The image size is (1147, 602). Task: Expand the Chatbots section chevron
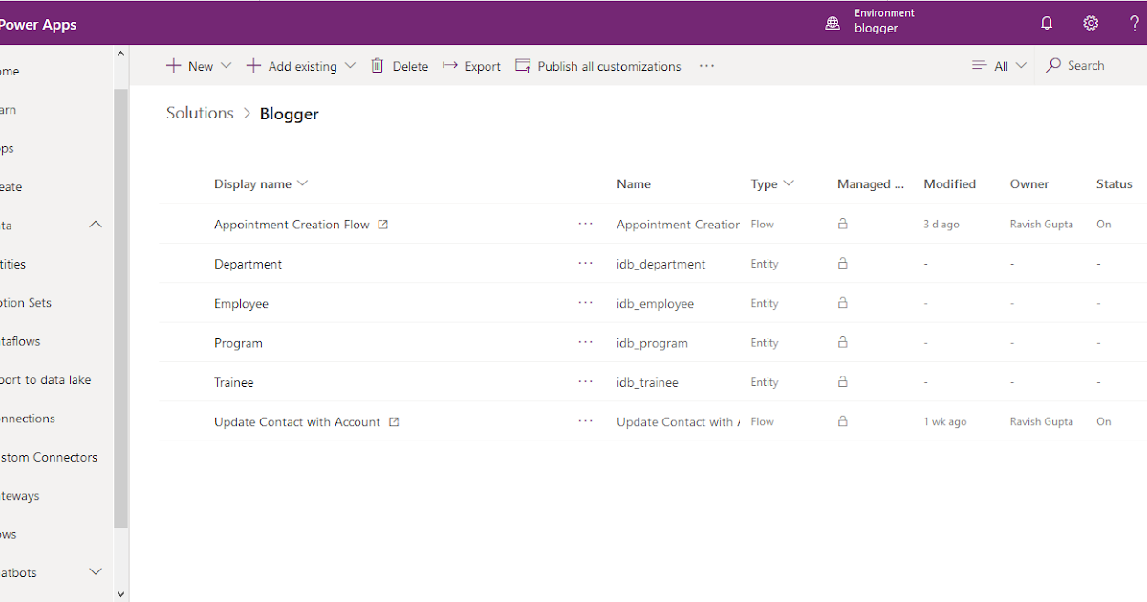(95, 570)
